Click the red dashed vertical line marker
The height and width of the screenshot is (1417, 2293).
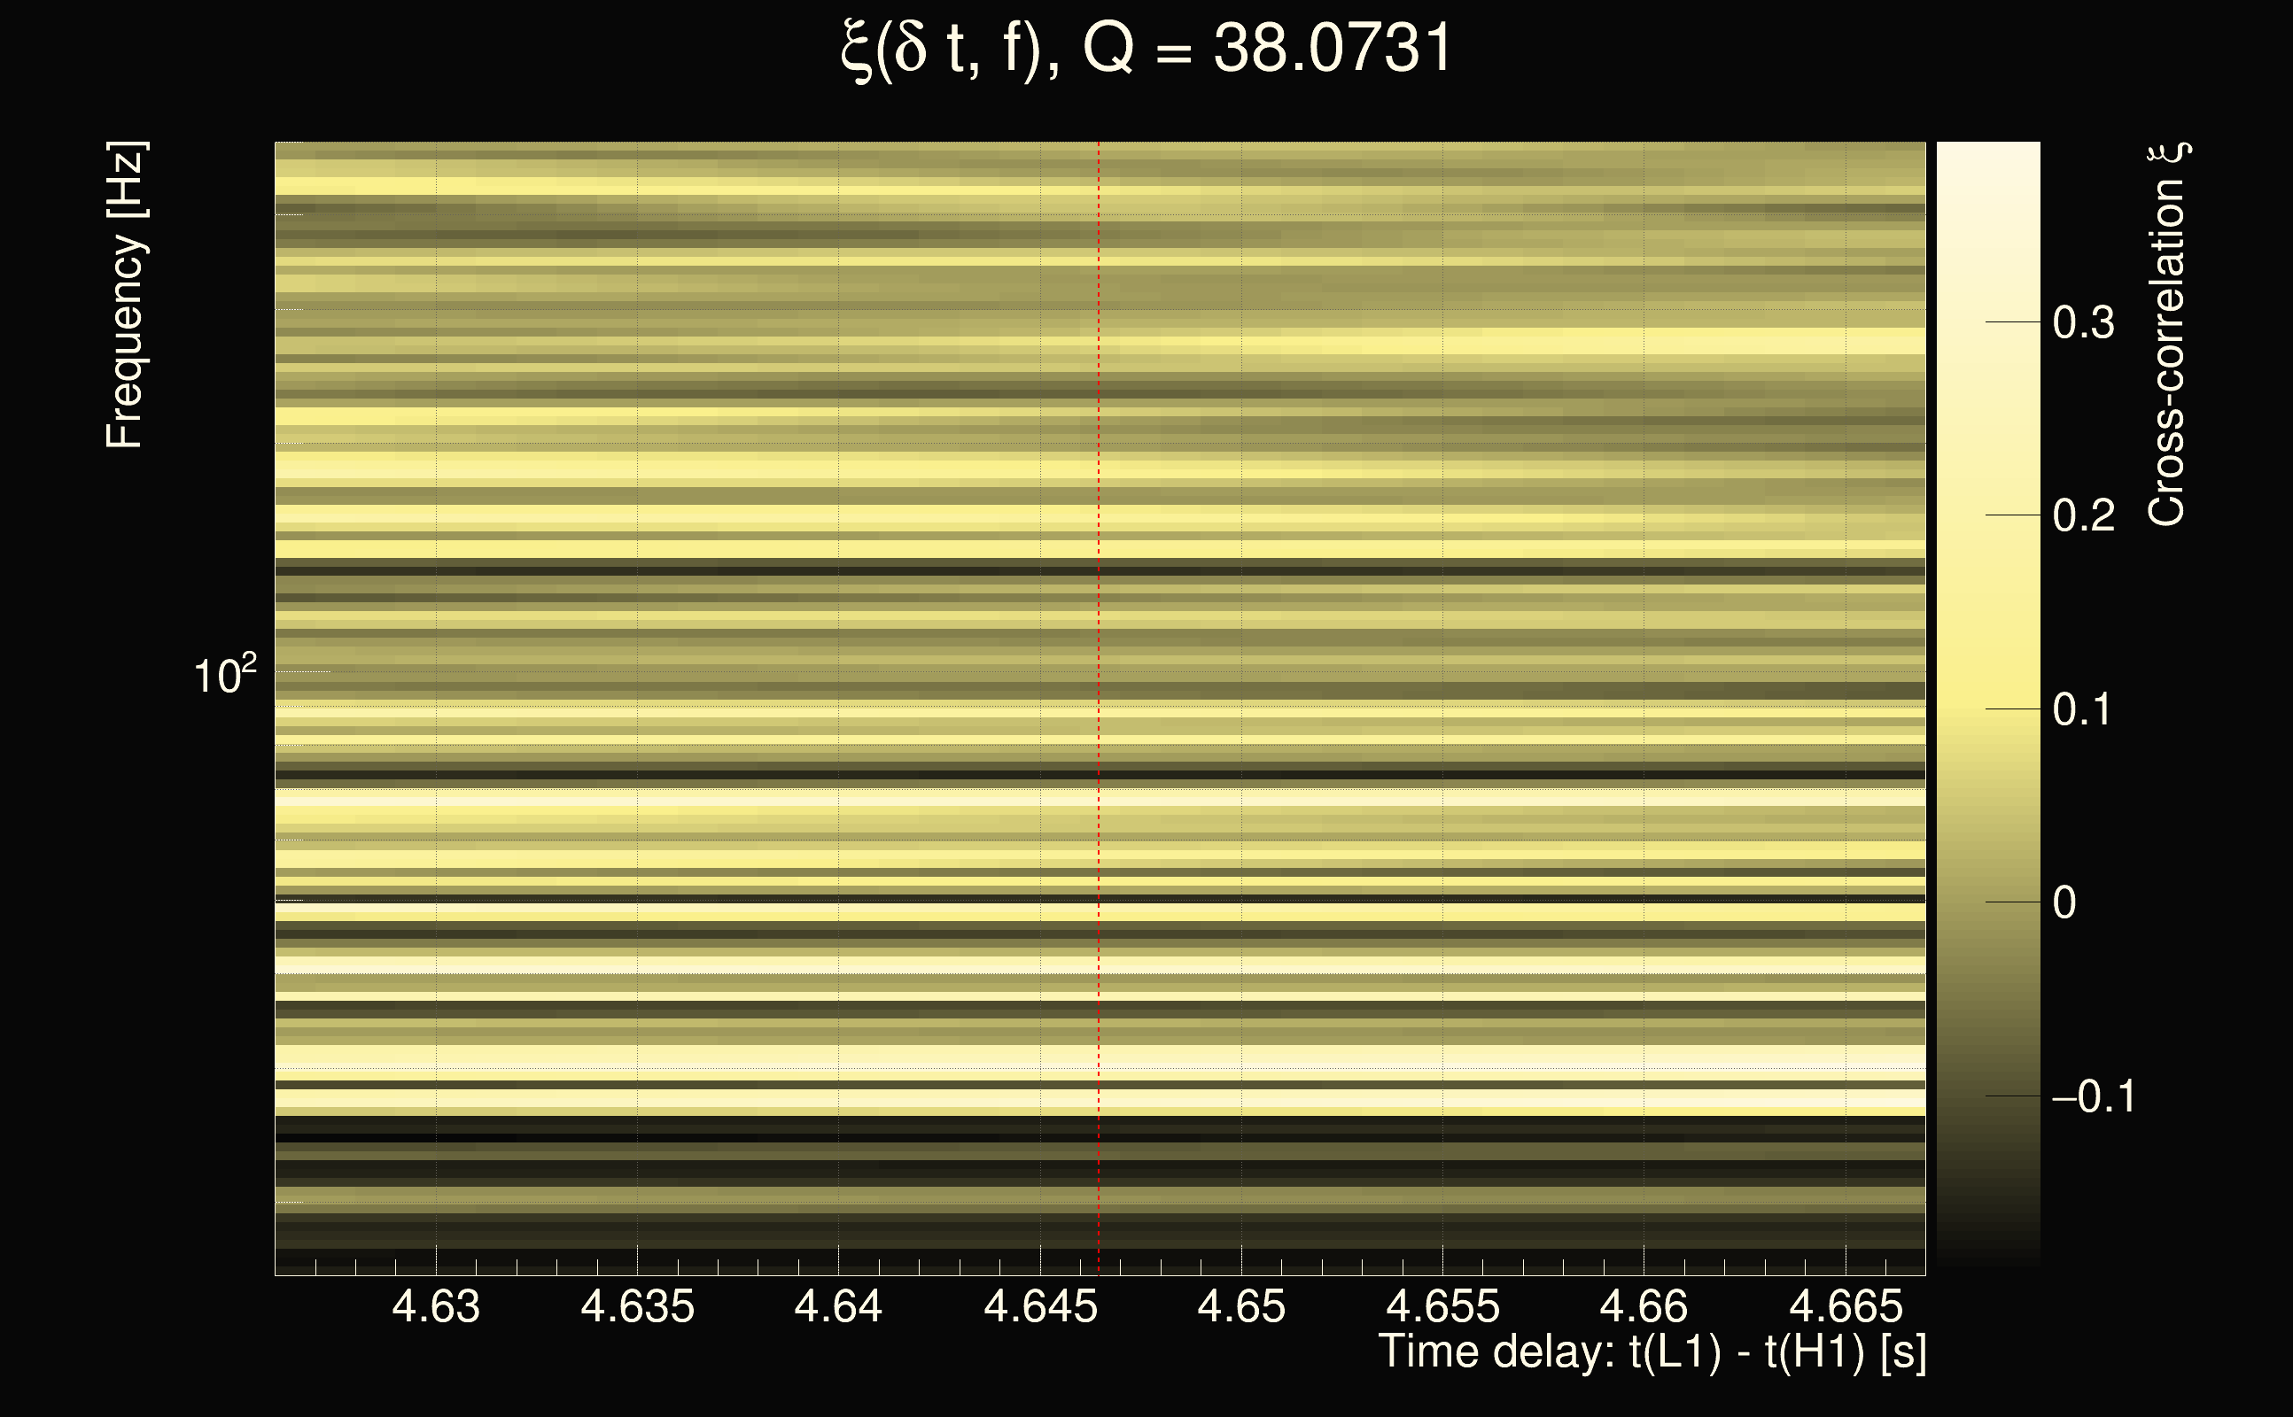tap(1098, 656)
